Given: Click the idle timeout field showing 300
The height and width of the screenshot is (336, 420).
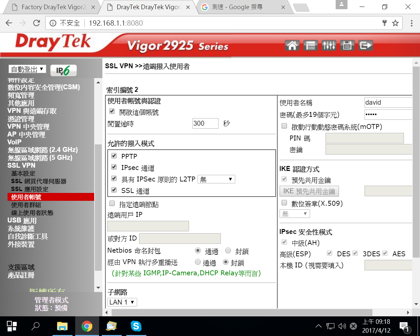Looking at the screenshot, I should pyautogui.click(x=205, y=123).
